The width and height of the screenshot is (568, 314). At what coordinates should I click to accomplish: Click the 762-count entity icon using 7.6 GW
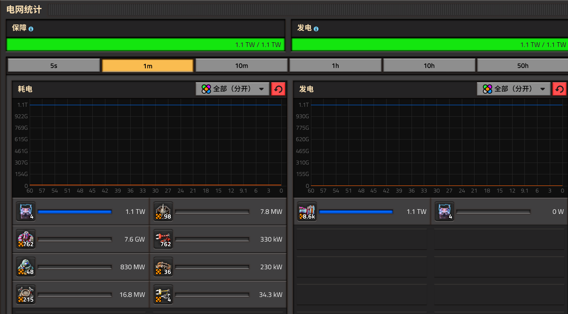pos(26,239)
